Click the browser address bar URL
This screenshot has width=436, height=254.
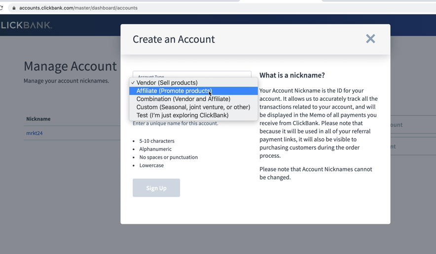[78, 8]
